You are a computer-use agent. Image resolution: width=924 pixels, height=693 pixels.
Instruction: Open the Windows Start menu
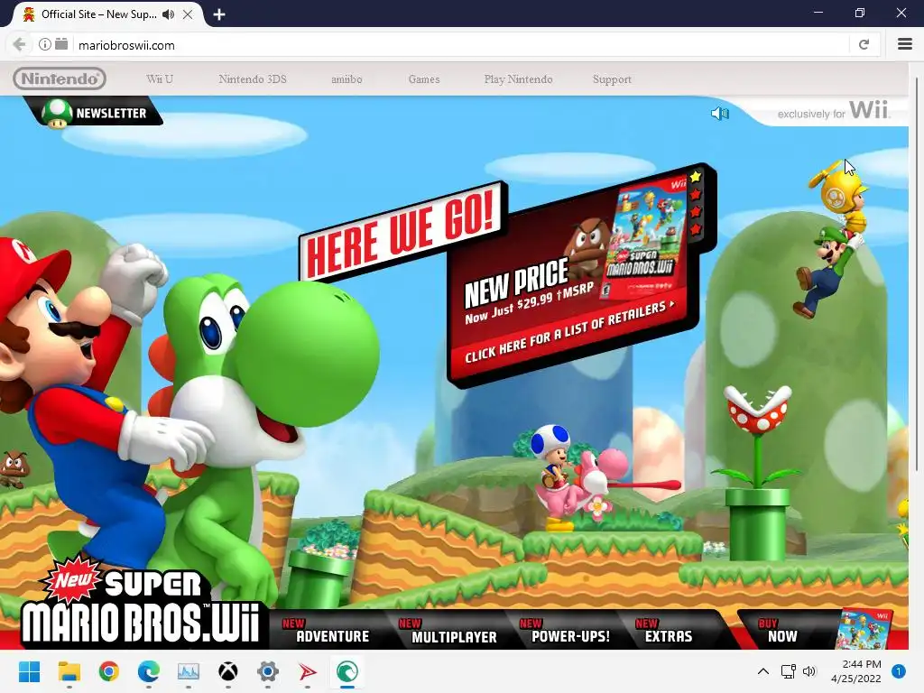tap(29, 671)
